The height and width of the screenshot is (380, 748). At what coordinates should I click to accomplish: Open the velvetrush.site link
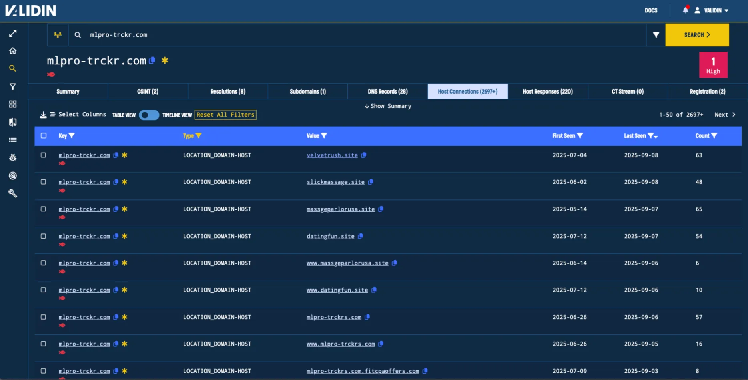pyautogui.click(x=332, y=155)
